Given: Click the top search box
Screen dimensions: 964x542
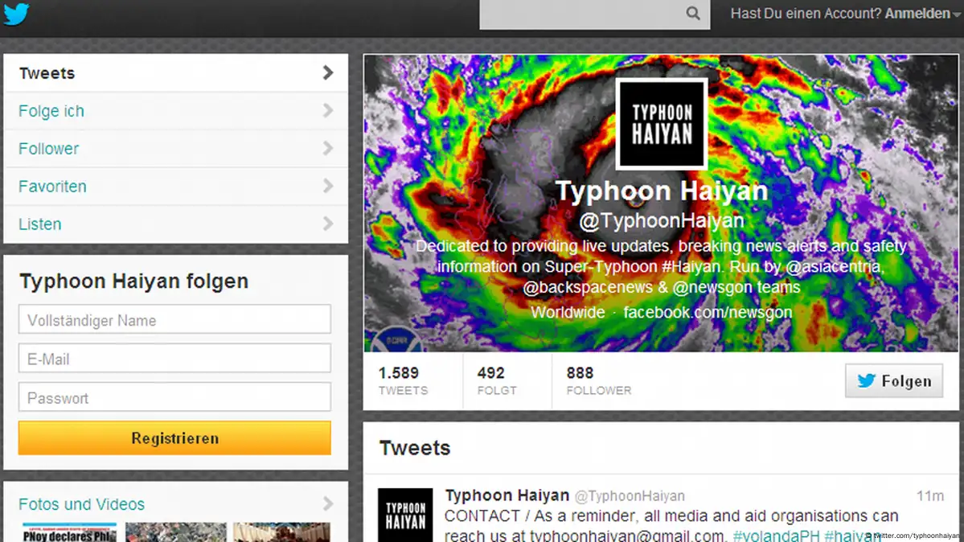Looking at the screenshot, I should pyautogui.click(x=580, y=14).
